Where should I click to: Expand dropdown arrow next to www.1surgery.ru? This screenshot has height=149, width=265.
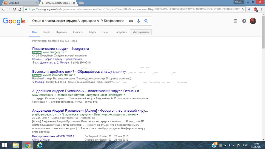click(66, 52)
